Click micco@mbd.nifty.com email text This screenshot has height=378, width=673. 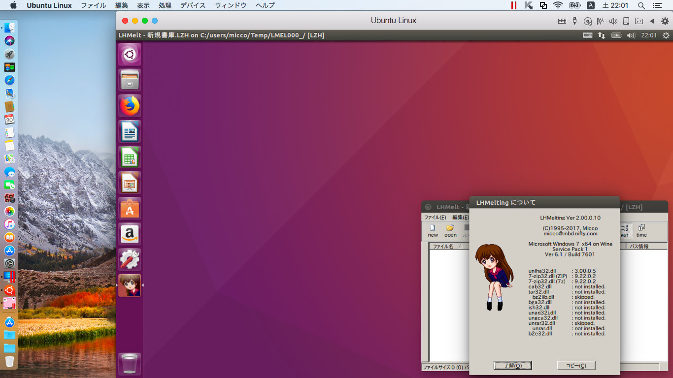click(x=570, y=234)
